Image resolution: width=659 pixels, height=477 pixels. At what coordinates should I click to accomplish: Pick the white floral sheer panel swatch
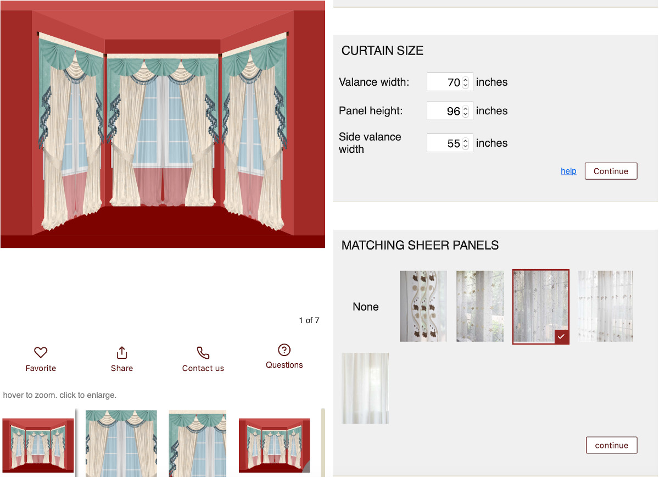pyautogui.click(x=605, y=306)
